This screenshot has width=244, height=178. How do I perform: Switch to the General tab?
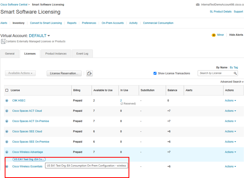tap(10, 54)
